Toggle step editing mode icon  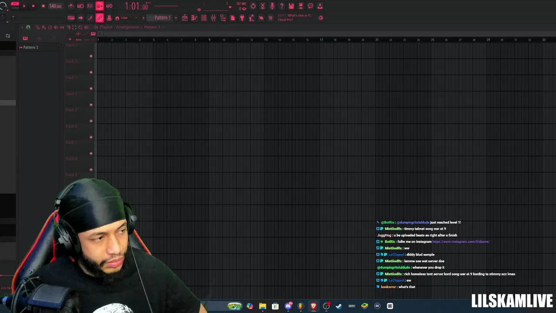pyautogui.click(x=90, y=18)
